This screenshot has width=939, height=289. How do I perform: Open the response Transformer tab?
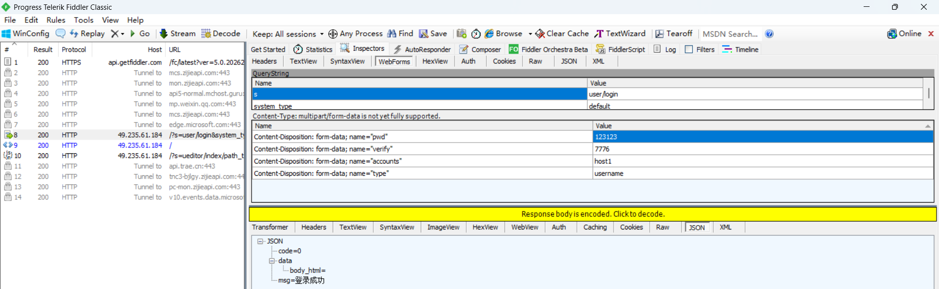pyautogui.click(x=270, y=227)
